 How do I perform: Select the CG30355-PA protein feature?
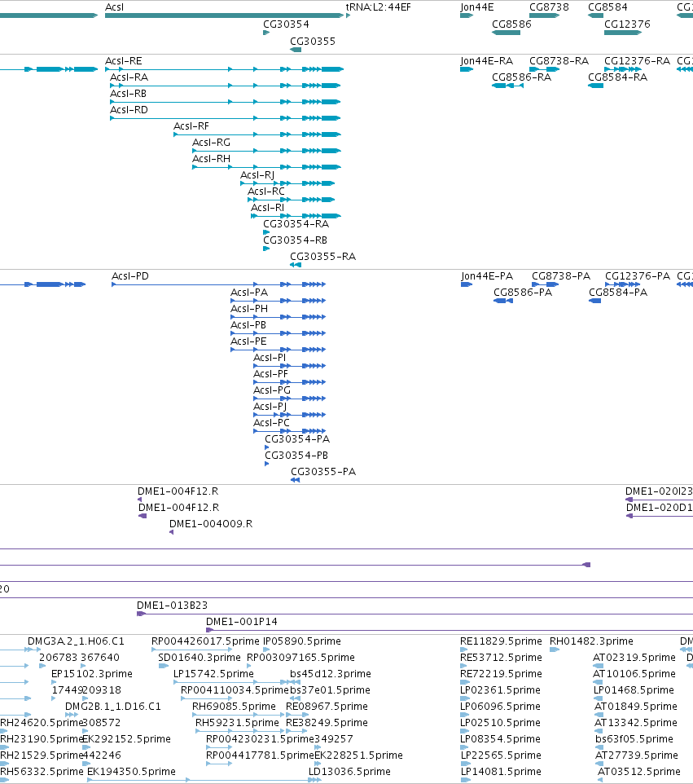[296, 480]
